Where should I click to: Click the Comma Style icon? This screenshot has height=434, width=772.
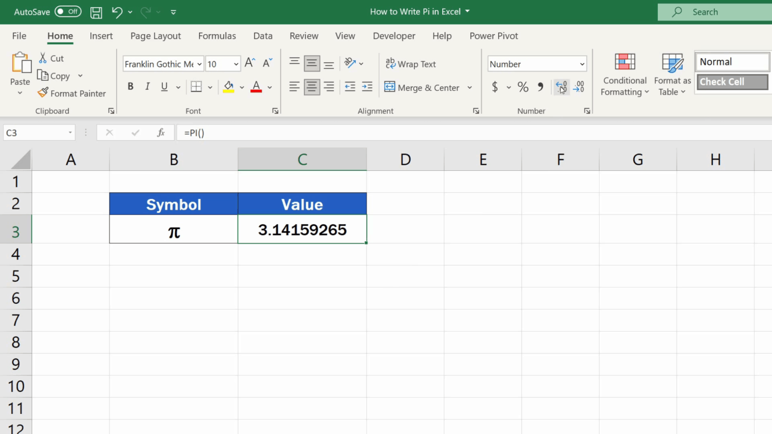tap(540, 87)
